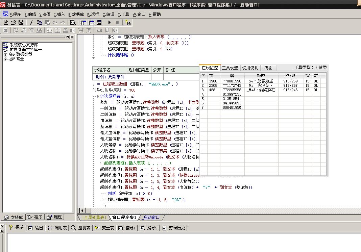Toggle the bottom status panel view icon
Viewport: 361px width, 252px height.
pos(91,22)
